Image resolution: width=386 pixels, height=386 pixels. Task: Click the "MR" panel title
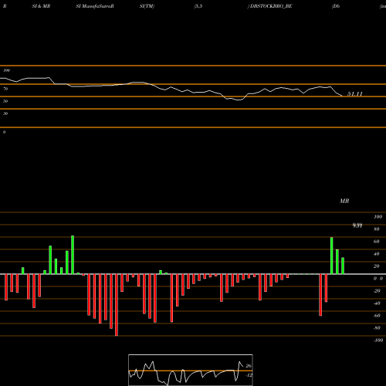[344, 201]
